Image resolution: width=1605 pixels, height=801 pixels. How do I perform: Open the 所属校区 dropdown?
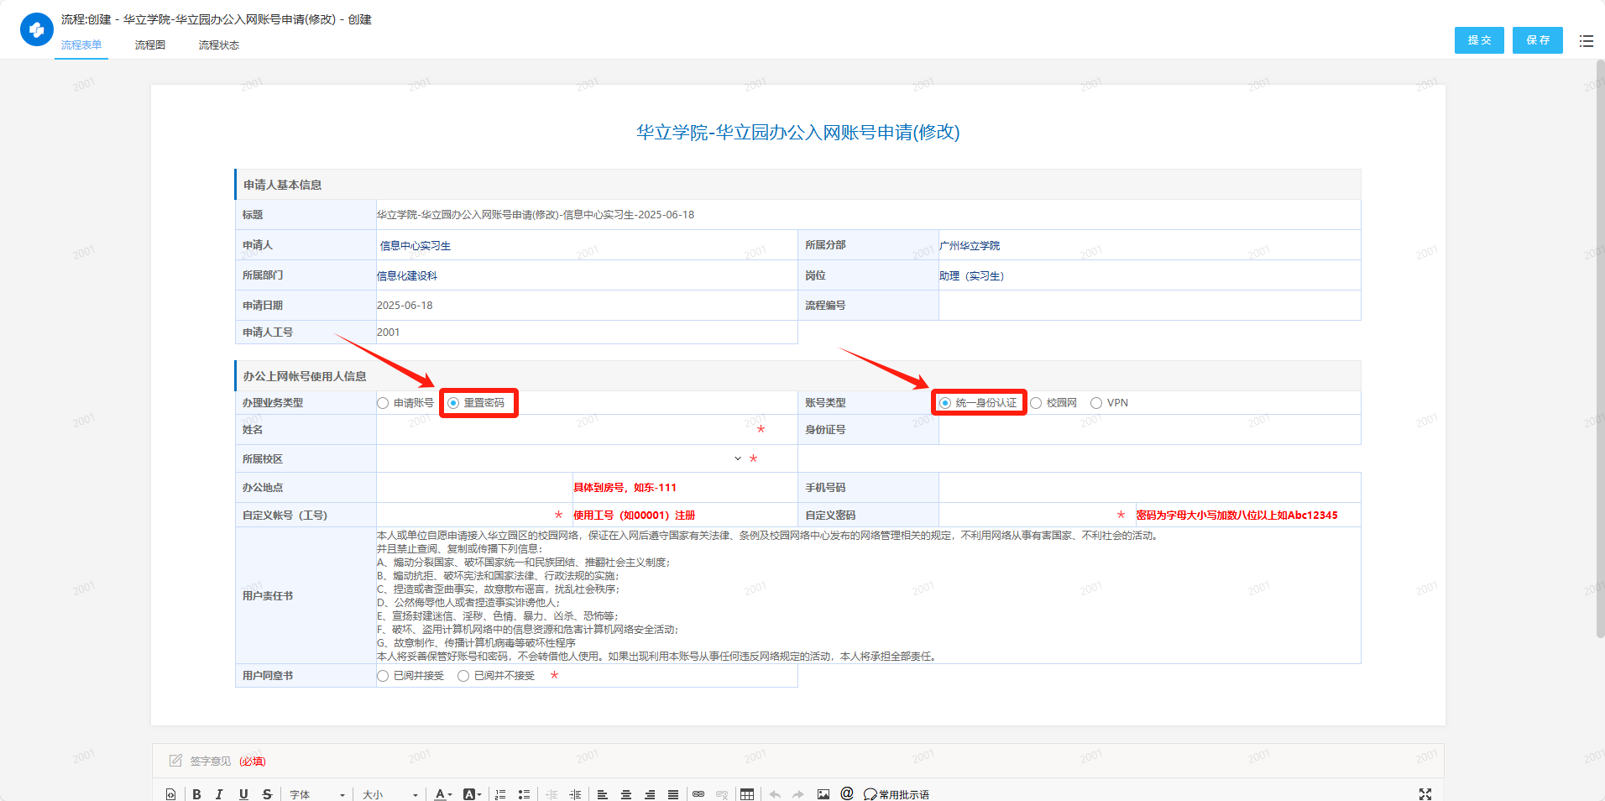[737, 458]
